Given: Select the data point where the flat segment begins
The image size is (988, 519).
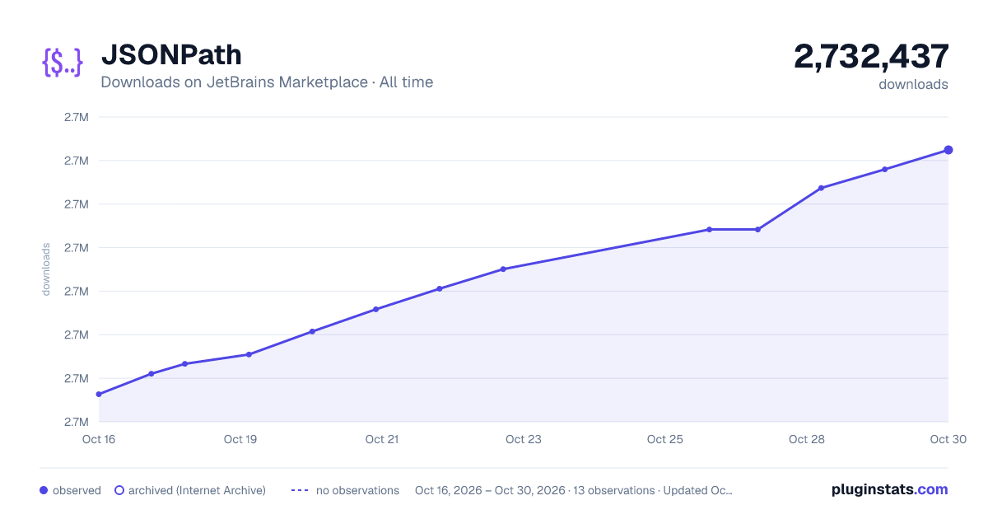Looking at the screenshot, I should click(x=709, y=229).
